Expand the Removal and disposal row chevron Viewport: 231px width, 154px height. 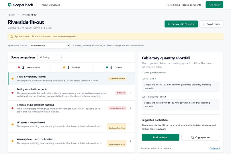131,108
